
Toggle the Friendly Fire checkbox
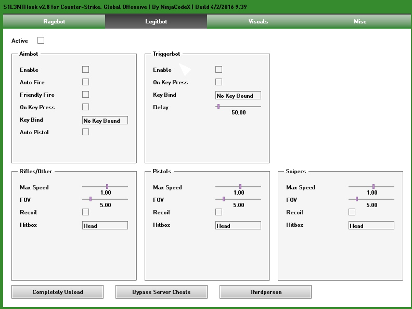coord(85,94)
